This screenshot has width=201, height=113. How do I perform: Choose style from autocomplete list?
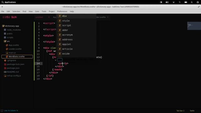(76, 21)
